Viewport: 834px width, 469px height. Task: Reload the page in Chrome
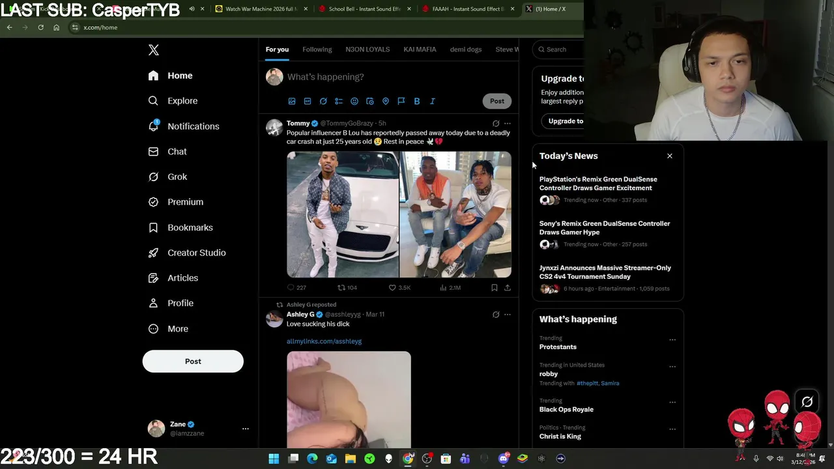[x=40, y=27]
